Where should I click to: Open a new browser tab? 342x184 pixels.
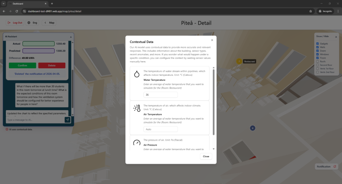[x=52, y=3]
